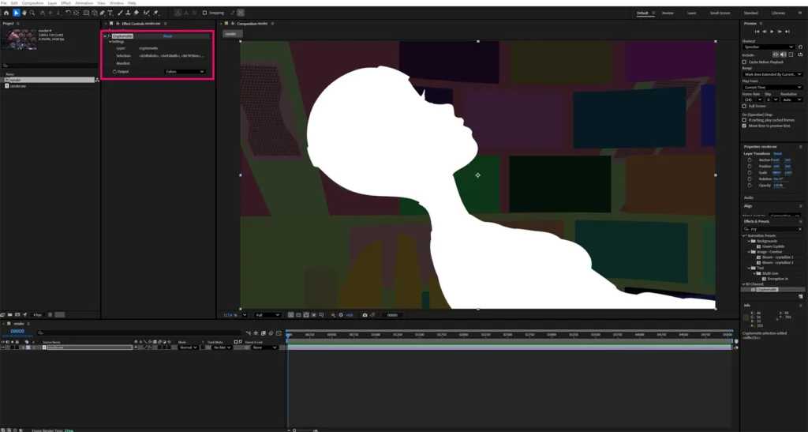808x432 pixels.
Task: Open the Effect menu
Action: (66, 3)
